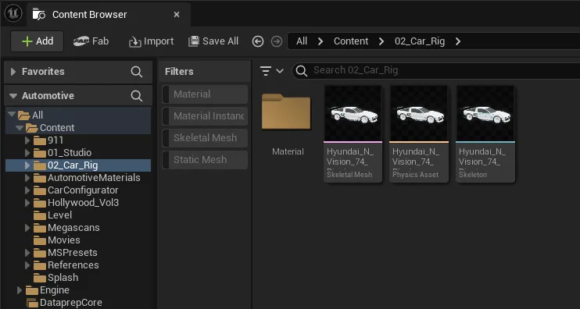Image resolution: width=580 pixels, height=309 pixels.
Task: Select the DataprepCore folder
Action: [x=78, y=303]
